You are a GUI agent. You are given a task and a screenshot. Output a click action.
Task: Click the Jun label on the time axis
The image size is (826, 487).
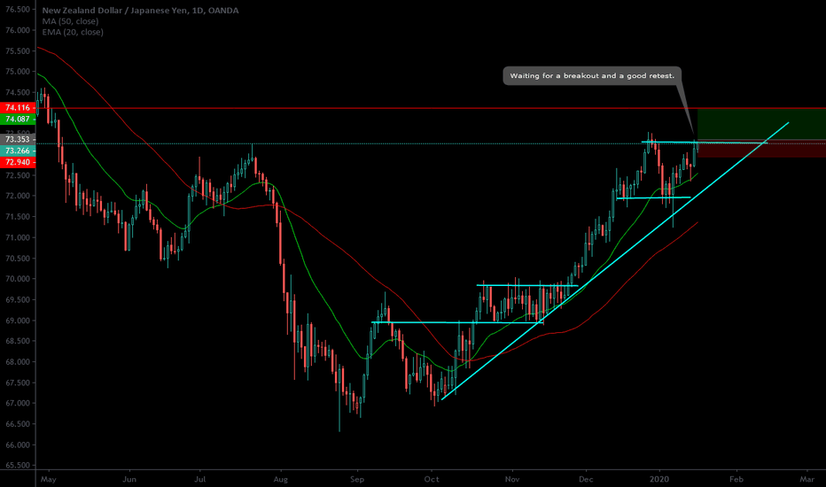pos(129,478)
